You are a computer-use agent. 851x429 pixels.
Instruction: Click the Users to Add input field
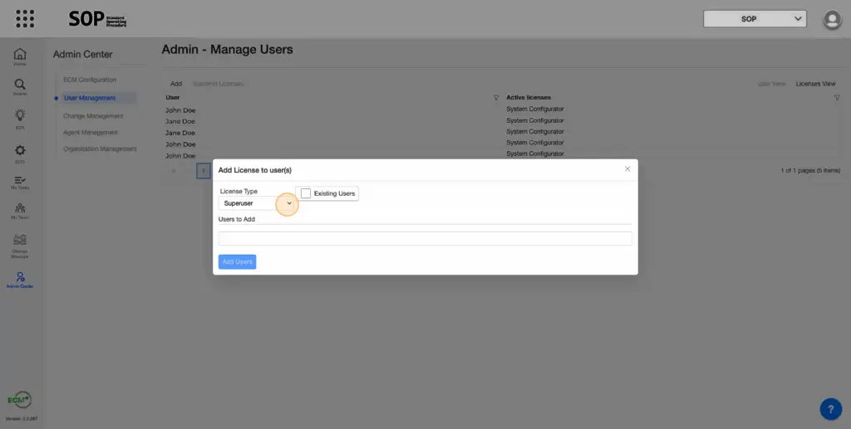[x=425, y=239]
